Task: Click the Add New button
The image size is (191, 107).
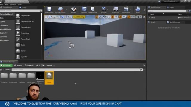Action: tap(6, 65)
